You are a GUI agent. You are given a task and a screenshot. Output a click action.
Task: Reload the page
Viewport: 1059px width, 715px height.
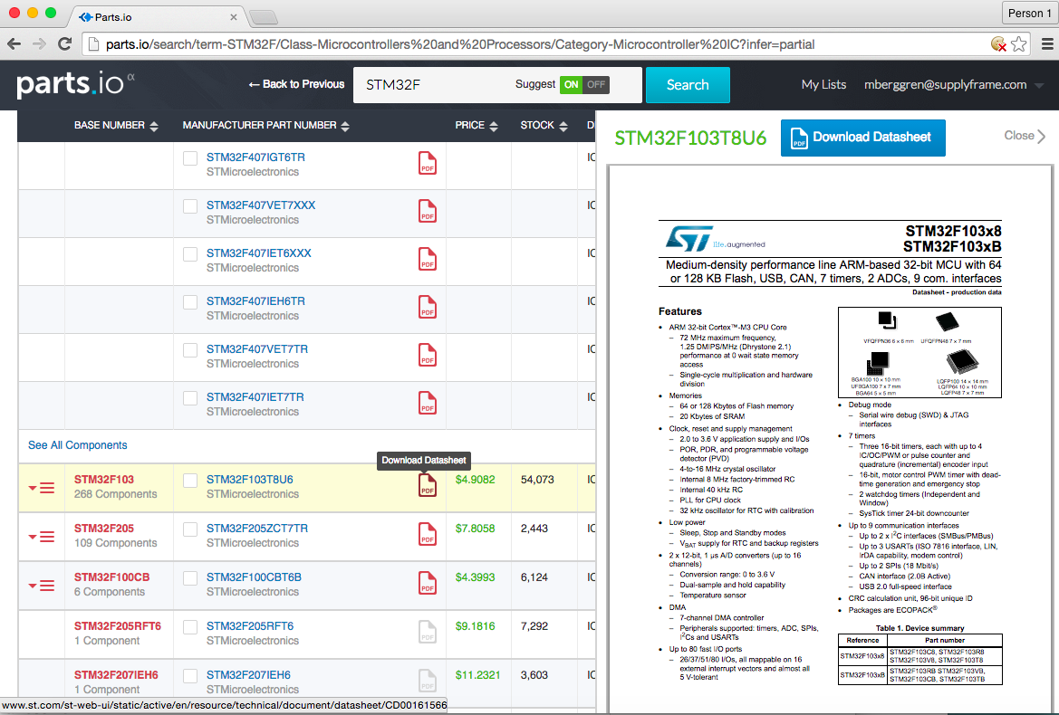point(65,43)
